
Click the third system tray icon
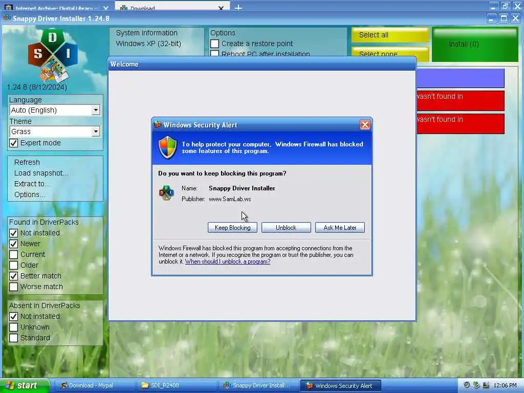tap(486, 385)
